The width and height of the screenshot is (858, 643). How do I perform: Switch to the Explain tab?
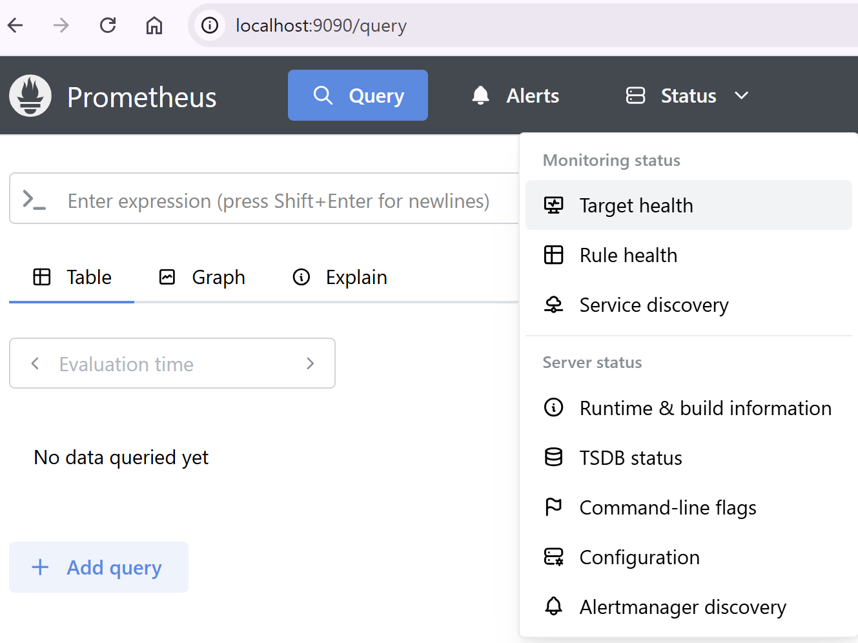340,278
